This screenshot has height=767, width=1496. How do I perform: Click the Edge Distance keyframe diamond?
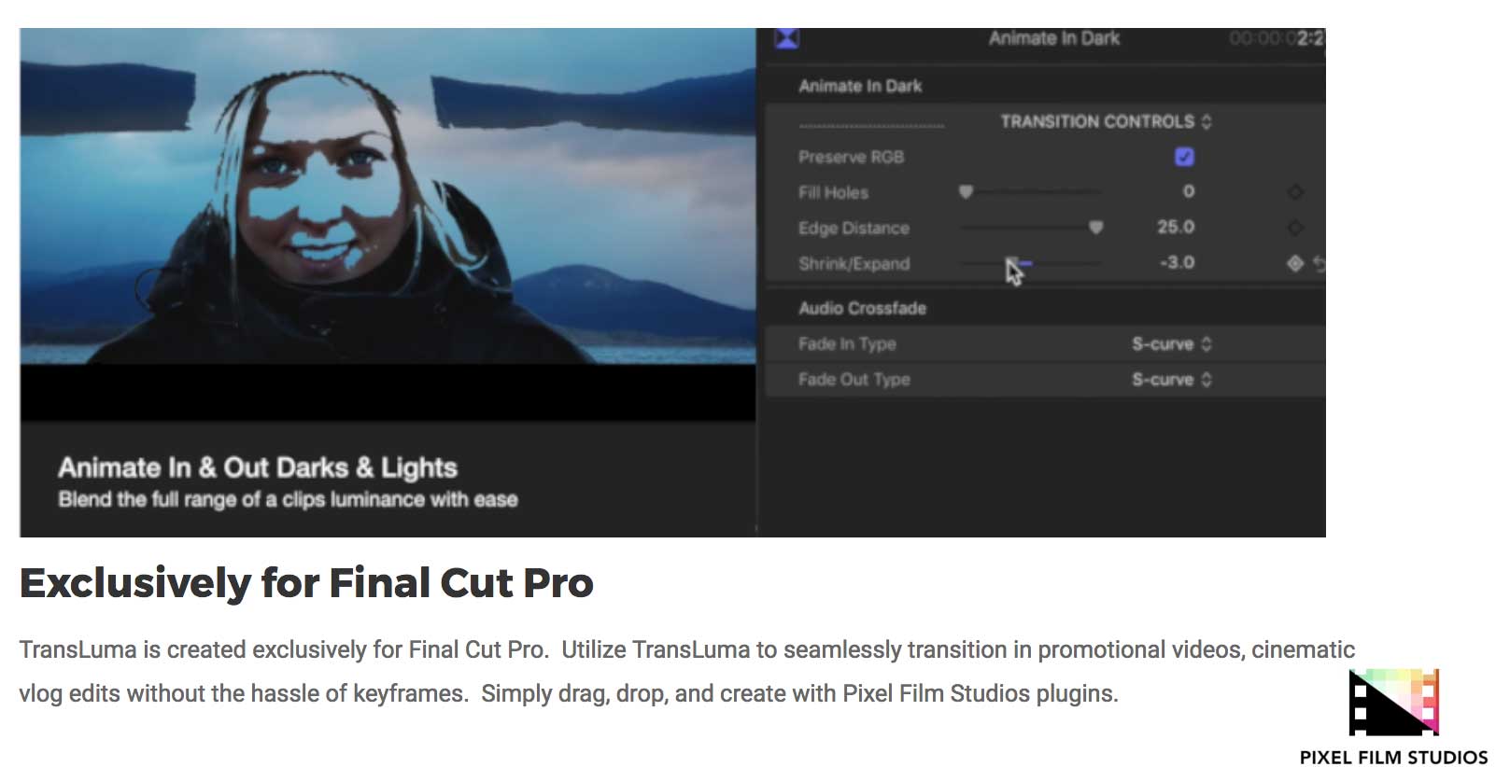tap(1295, 228)
